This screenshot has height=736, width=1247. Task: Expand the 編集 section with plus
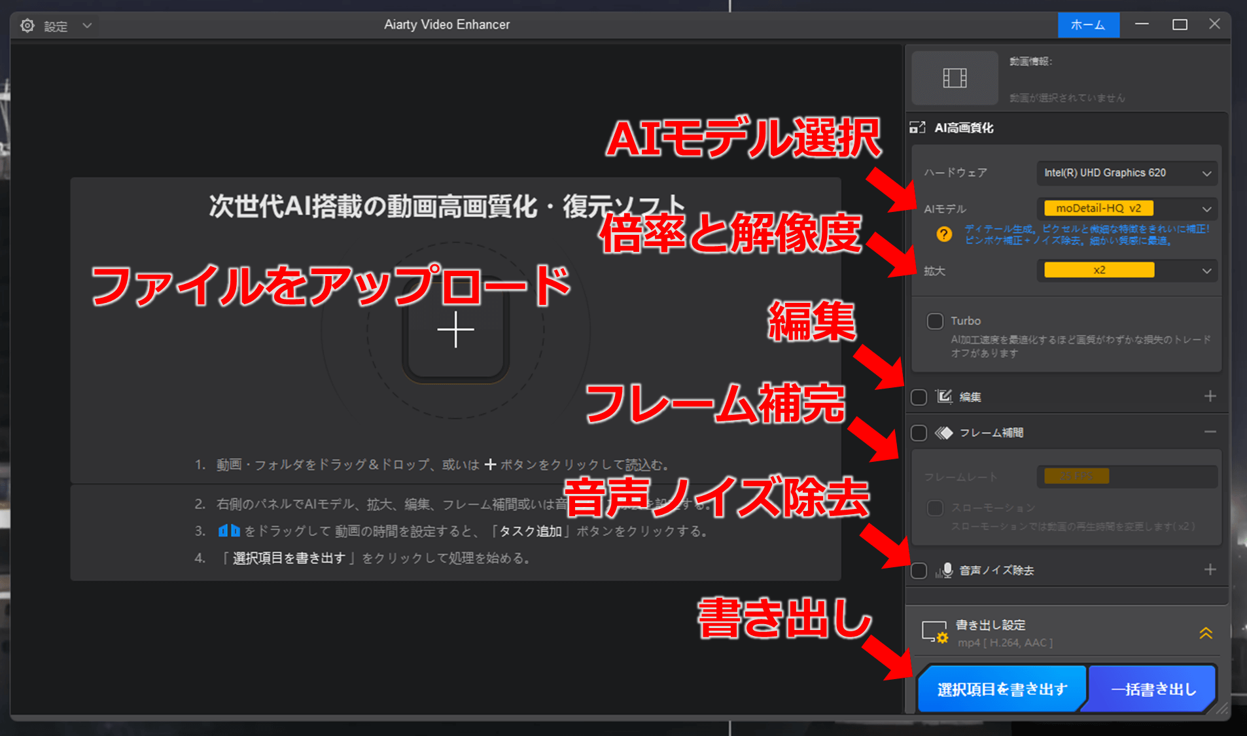(1210, 396)
